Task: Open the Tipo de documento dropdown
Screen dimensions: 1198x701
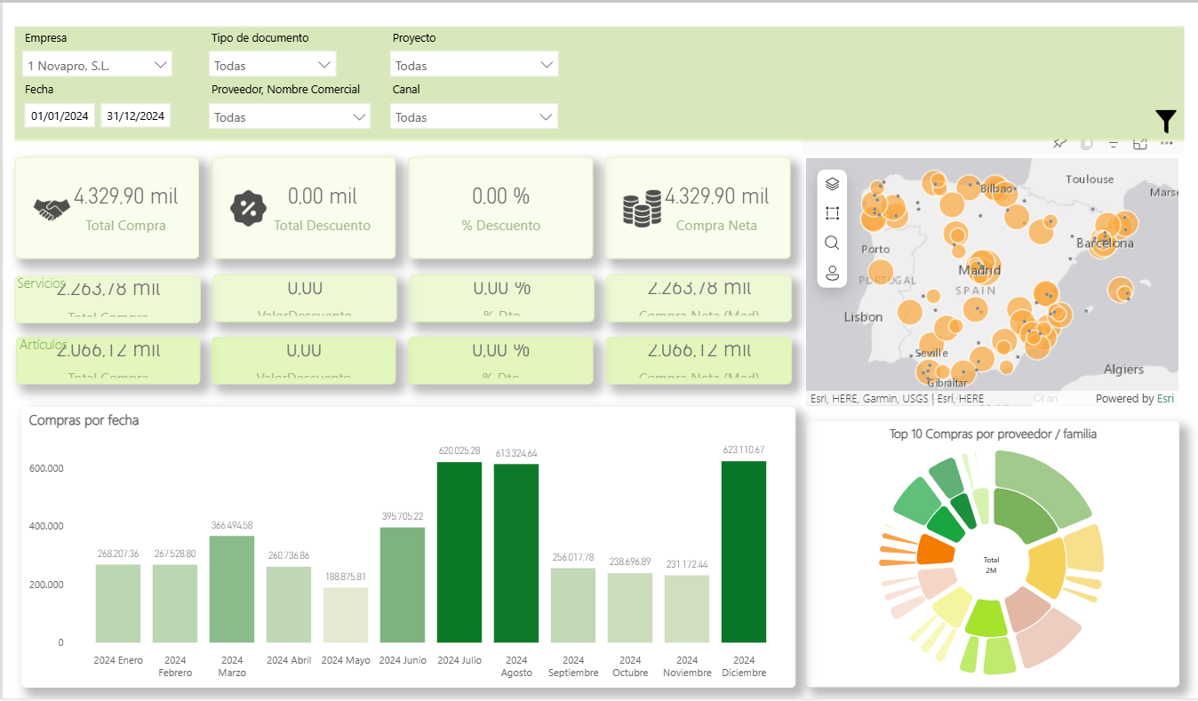Action: [324, 65]
